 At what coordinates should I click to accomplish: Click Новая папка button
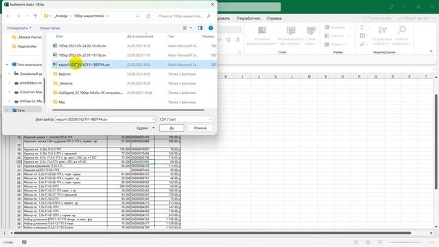coord(49,28)
